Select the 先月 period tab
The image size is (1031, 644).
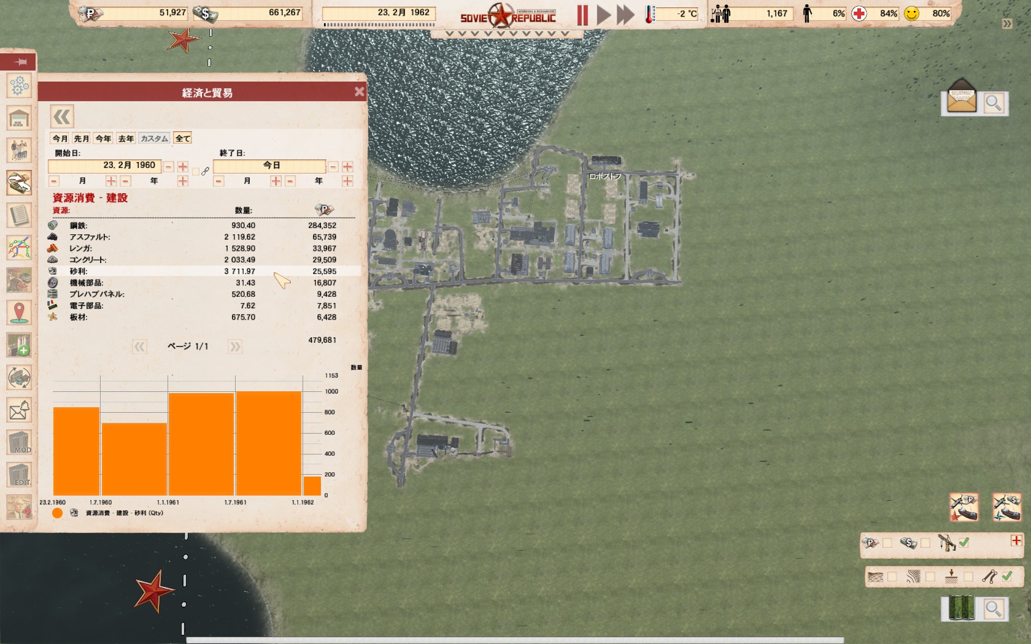pyautogui.click(x=82, y=139)
